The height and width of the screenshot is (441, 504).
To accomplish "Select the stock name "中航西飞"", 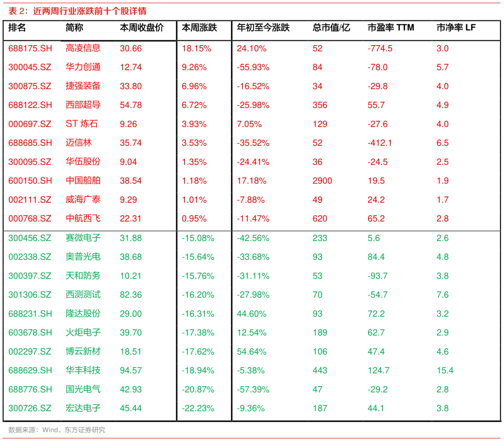I will [83, 218].
